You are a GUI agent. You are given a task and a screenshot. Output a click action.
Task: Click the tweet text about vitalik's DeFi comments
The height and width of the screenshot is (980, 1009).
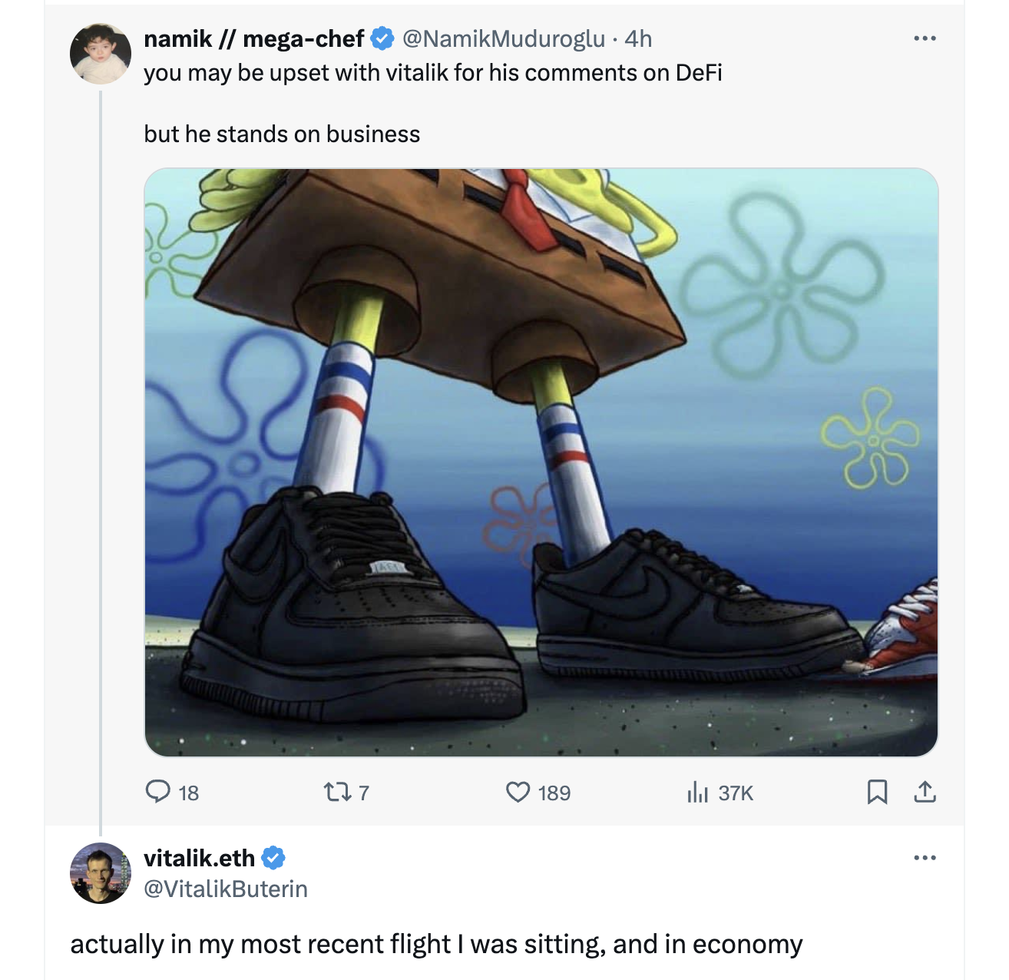(x=432, y=73)
